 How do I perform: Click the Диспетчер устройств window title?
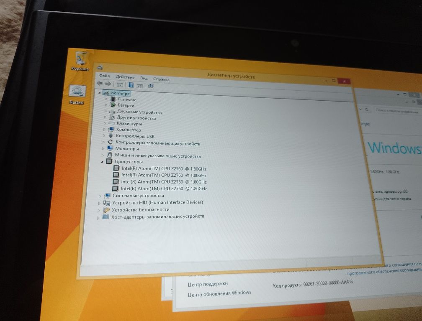231,76
